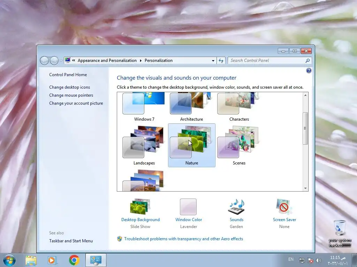Open Change your account picture
This screenshot has width=357, height=267.
coord(76,103)
